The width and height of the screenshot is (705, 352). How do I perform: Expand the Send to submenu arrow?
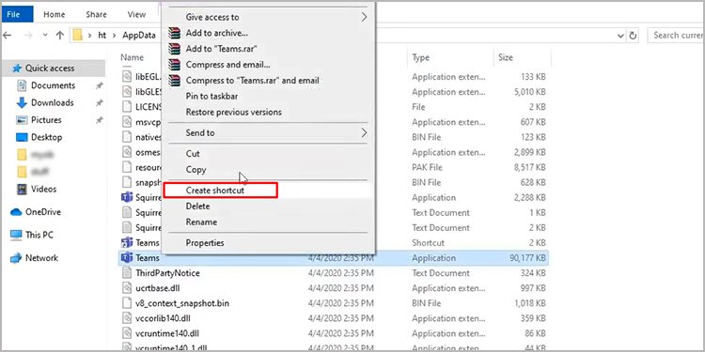coord(364,133)
